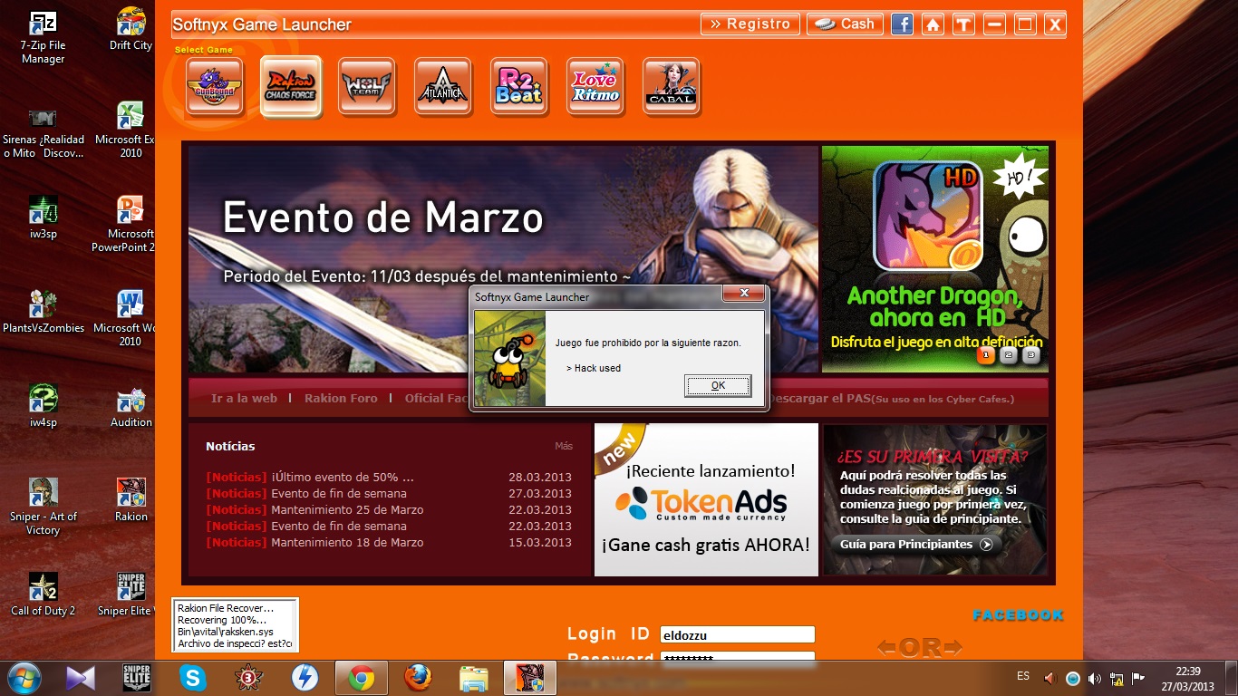The image size is (1238, 696).
Task: Select the Rakion Chaos Force game in launcher
Action: (x=291, y=86)
